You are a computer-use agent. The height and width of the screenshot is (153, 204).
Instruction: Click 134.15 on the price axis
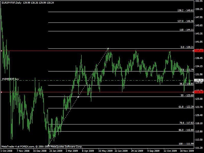click(199, 66)
